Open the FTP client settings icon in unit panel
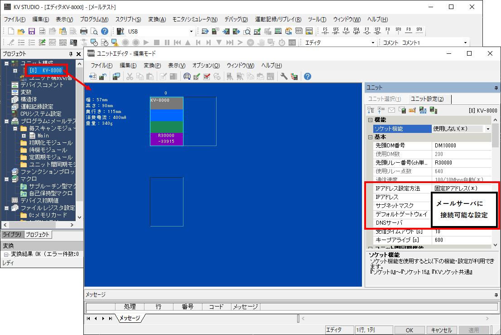Image resolution: width=501 pixels, height=335 pixels. pos(411,111)
